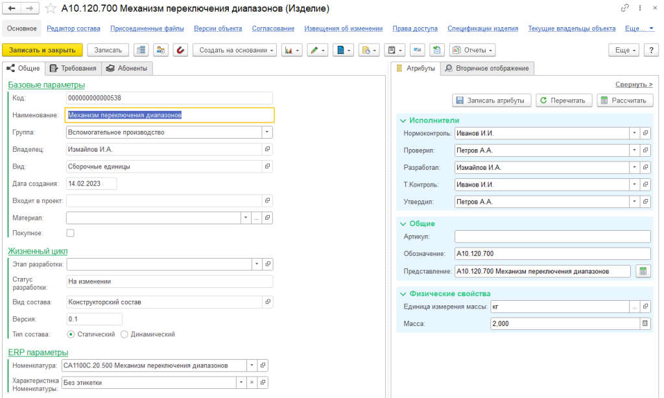The image size is (664, 398).
Task: Click the open icon next to Владелец field
Action: tap(267, 149)
